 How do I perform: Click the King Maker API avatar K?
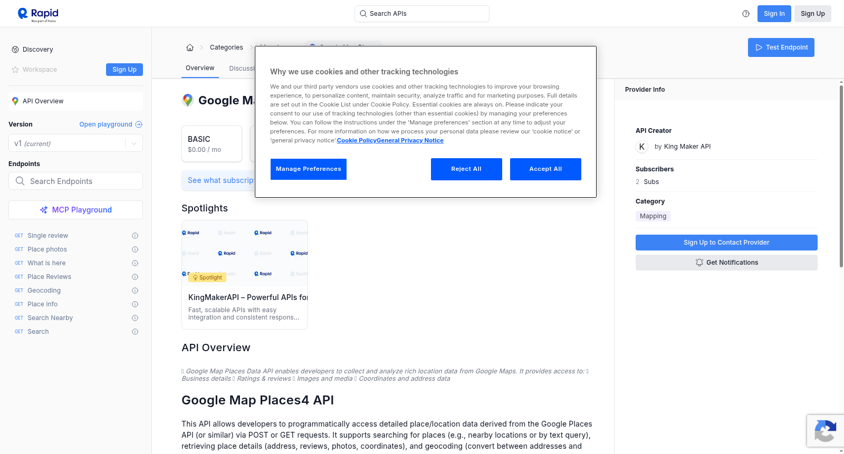coord(642,147)
